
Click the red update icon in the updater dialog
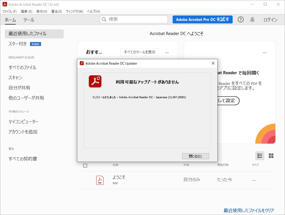[x=95, y=81]
